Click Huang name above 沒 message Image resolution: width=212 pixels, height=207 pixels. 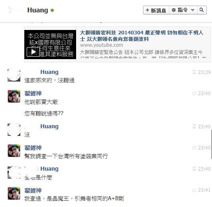49,126
